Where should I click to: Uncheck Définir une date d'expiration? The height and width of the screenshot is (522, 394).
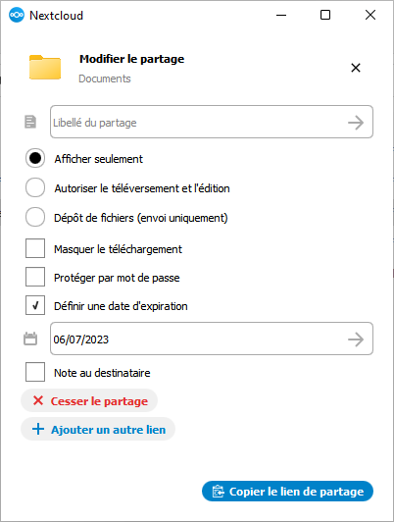(35, 305)
